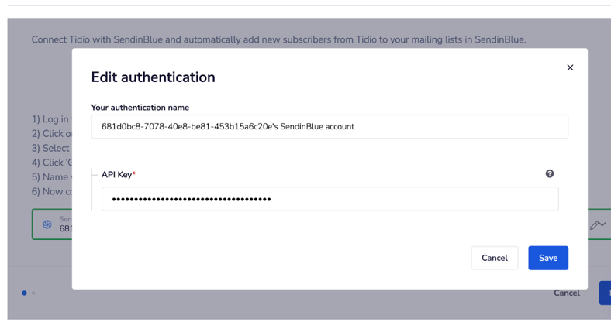Viewport: 611px width, 329px height.
Task: Click the partially visible blue button at right edge
Action: click(606, 293)
